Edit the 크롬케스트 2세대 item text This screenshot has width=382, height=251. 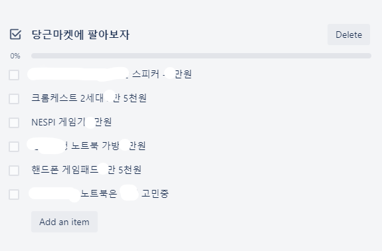point(89,98)
